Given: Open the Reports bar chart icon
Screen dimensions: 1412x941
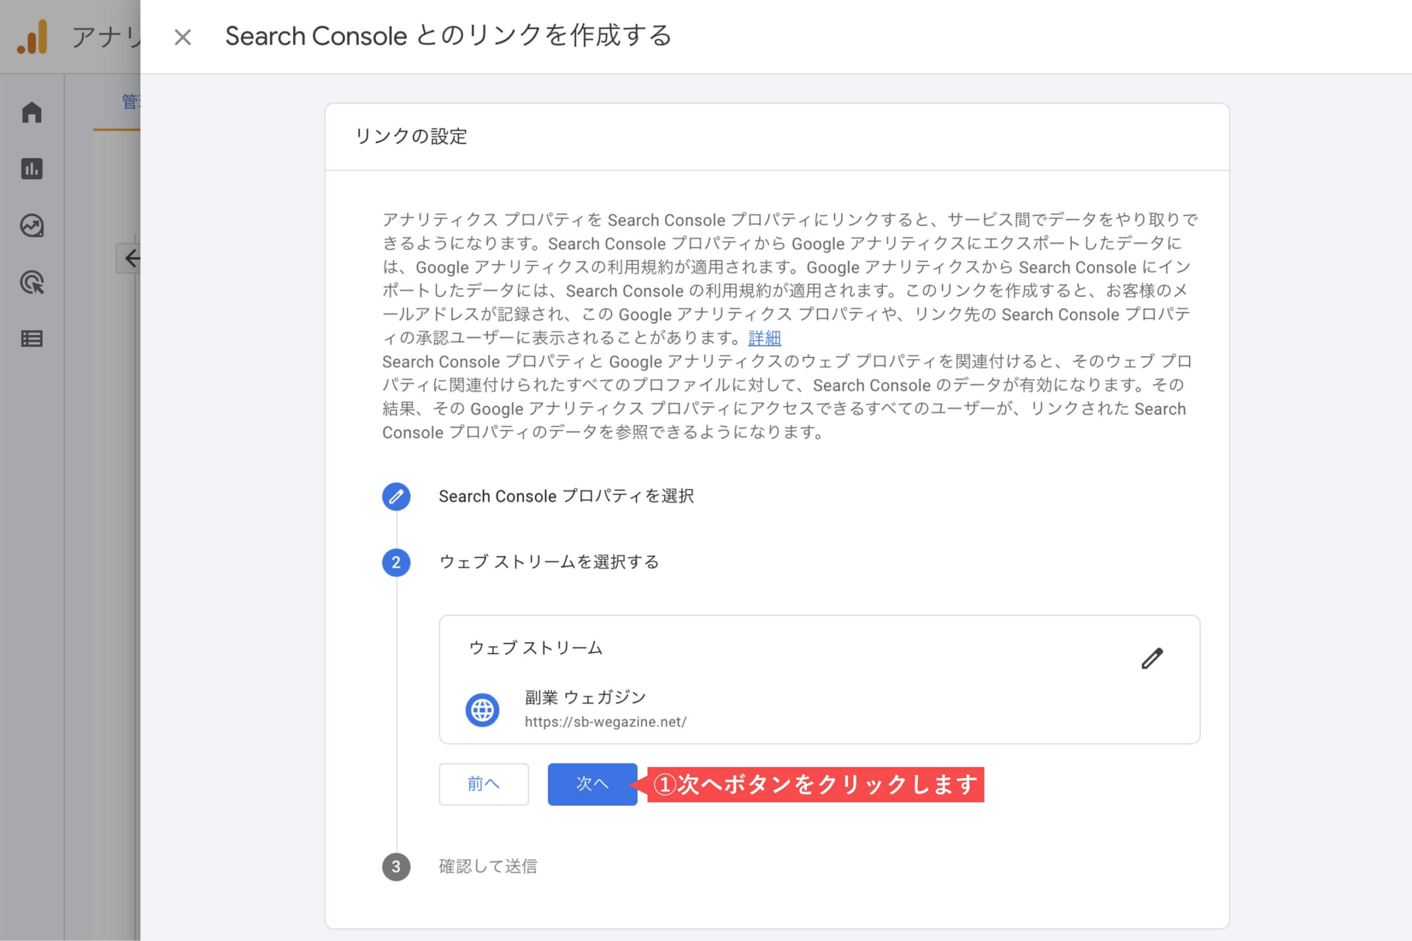Looking at the screenshot, I should click(x=32, y=169).
